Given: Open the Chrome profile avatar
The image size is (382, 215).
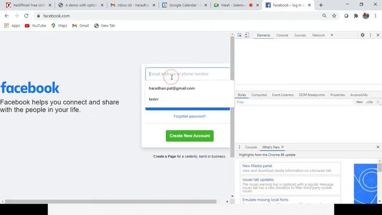Looking at the screenshot, I should coord(366,16).
